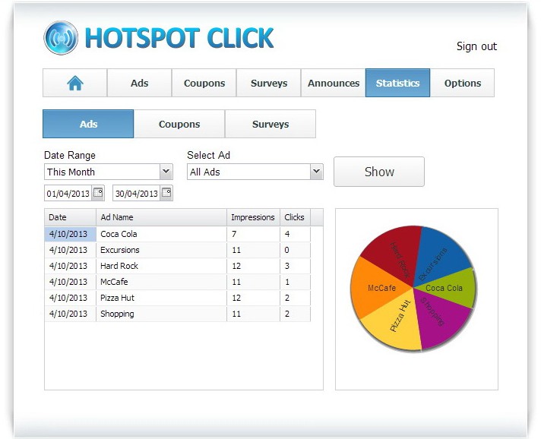Click Excursions clicks value 0
This screenshot has width=541, height=439.
point(287,250)
